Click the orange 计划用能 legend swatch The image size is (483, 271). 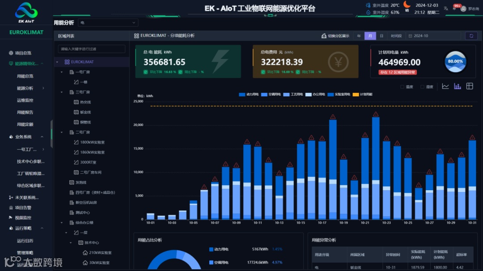(356, 95)
